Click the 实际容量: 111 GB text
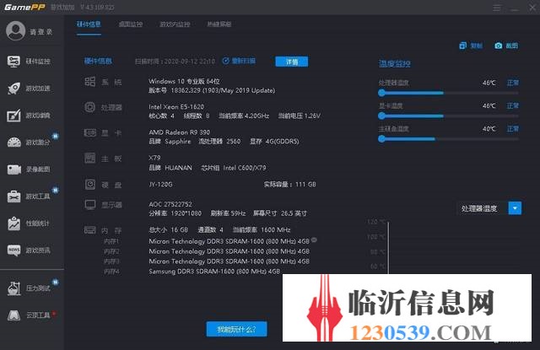This screenshot has width=540, height=350. coord(290,185)
